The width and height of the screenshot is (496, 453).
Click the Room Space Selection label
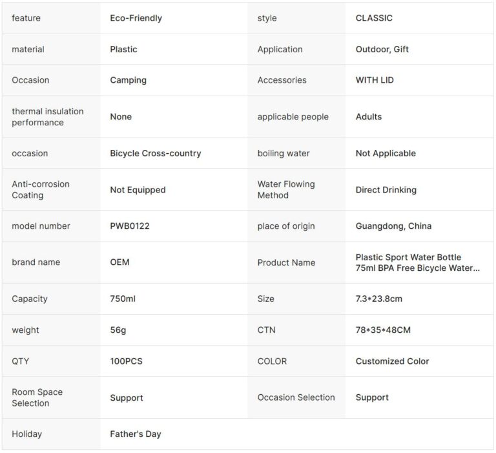click(37, 397)
